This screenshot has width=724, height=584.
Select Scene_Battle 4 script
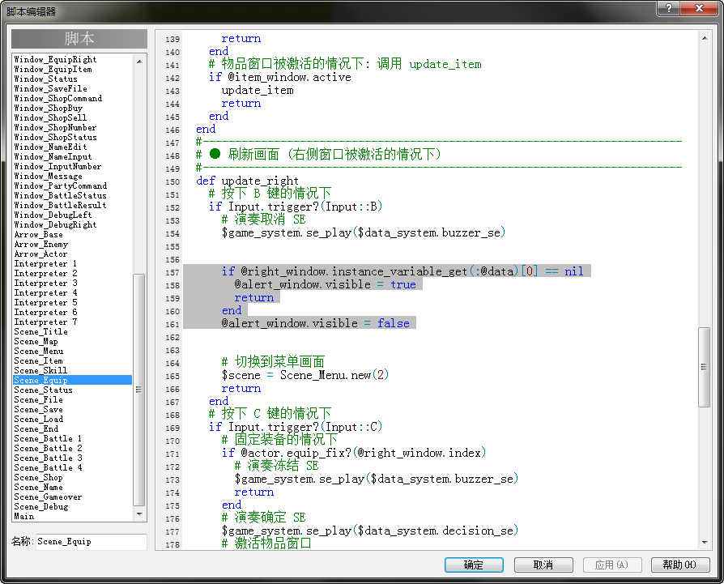48,467
